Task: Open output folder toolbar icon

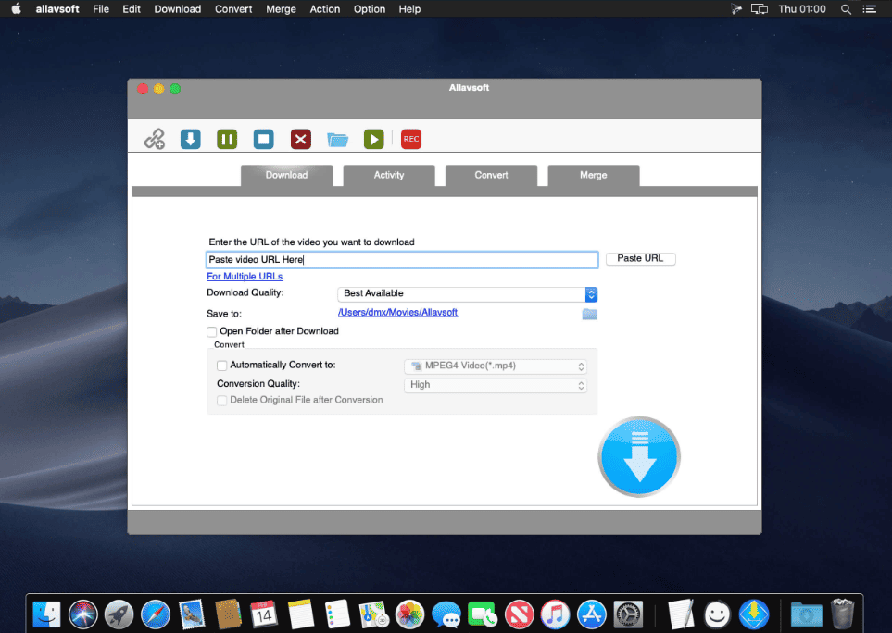Action: (x=337, y=139)
